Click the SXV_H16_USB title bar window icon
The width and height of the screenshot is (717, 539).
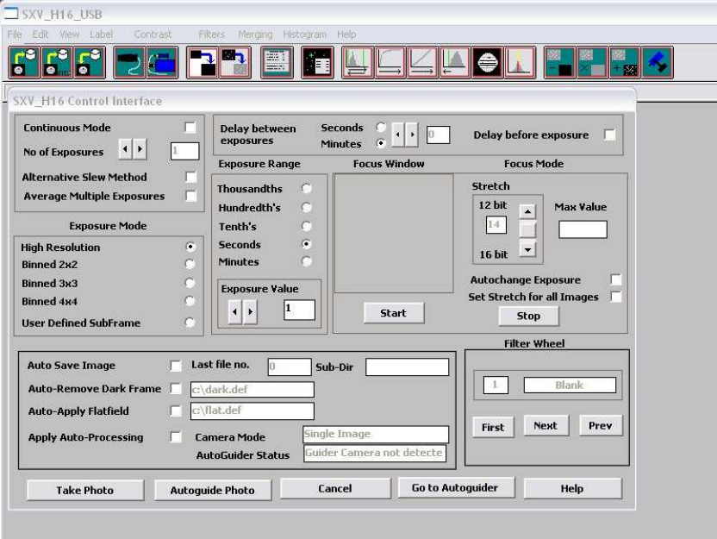[x=10, y=13]
